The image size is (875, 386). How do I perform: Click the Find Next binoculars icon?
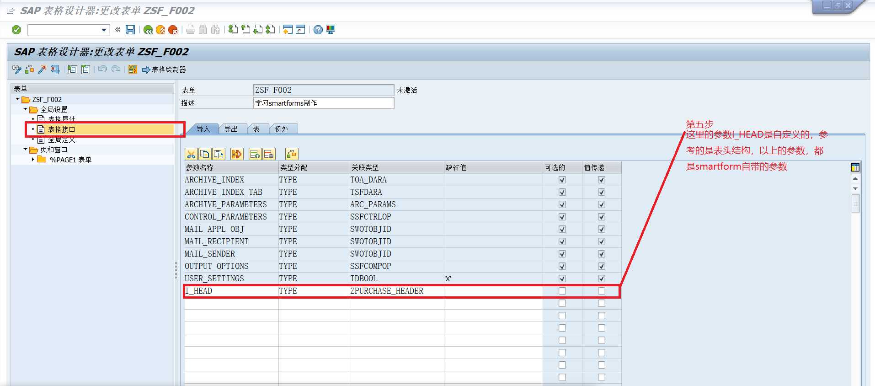click(x=215, y=30)
